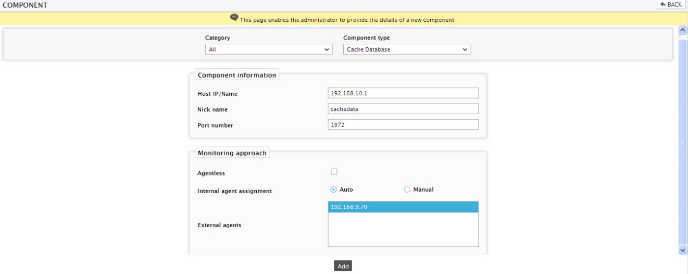Click the Nick name field
Screen dimensions: 688x274
click(403, 109)
